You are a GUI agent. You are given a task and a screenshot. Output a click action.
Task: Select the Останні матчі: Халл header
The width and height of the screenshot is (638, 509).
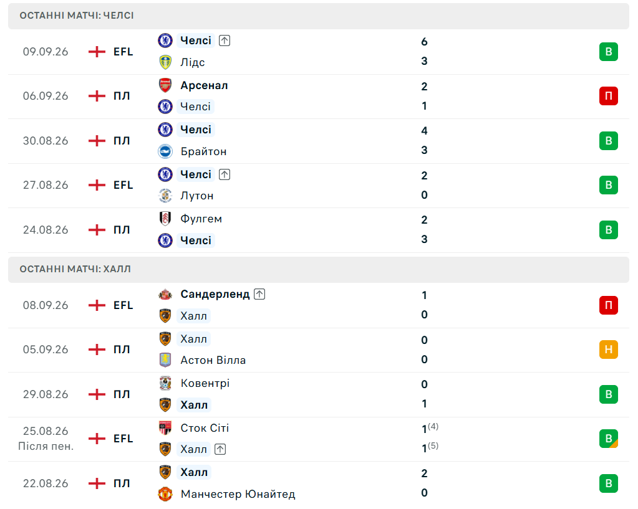(x=319, y=269)
